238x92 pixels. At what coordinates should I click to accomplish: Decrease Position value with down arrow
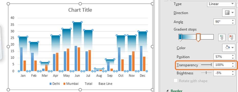pos(233,58)
